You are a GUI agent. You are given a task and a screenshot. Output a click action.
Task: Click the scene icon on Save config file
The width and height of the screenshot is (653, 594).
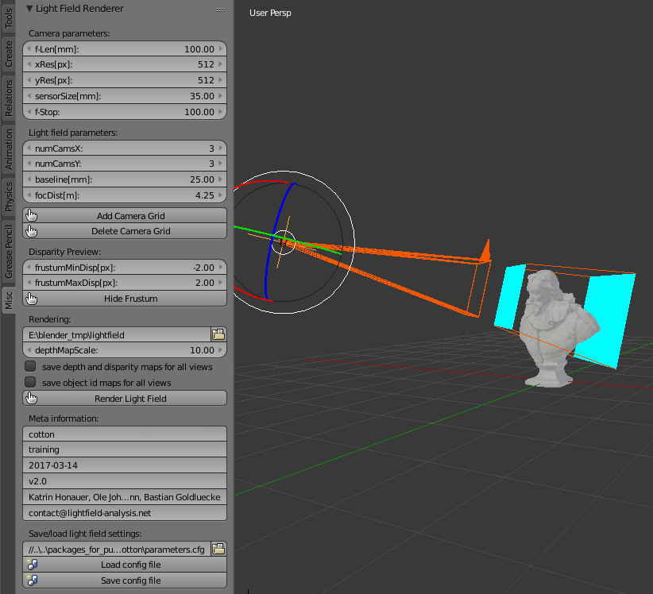pyautogui.click(x=31, y=580)
